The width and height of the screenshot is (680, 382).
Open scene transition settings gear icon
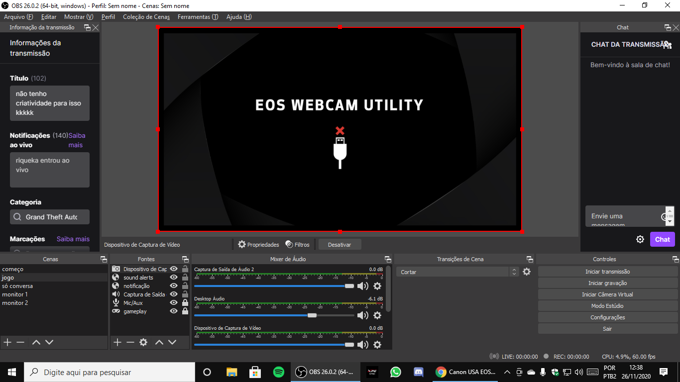pyautogui.click(x=527, y=272)
